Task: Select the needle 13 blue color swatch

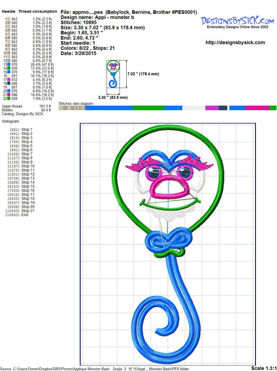Action: (9, 64)
